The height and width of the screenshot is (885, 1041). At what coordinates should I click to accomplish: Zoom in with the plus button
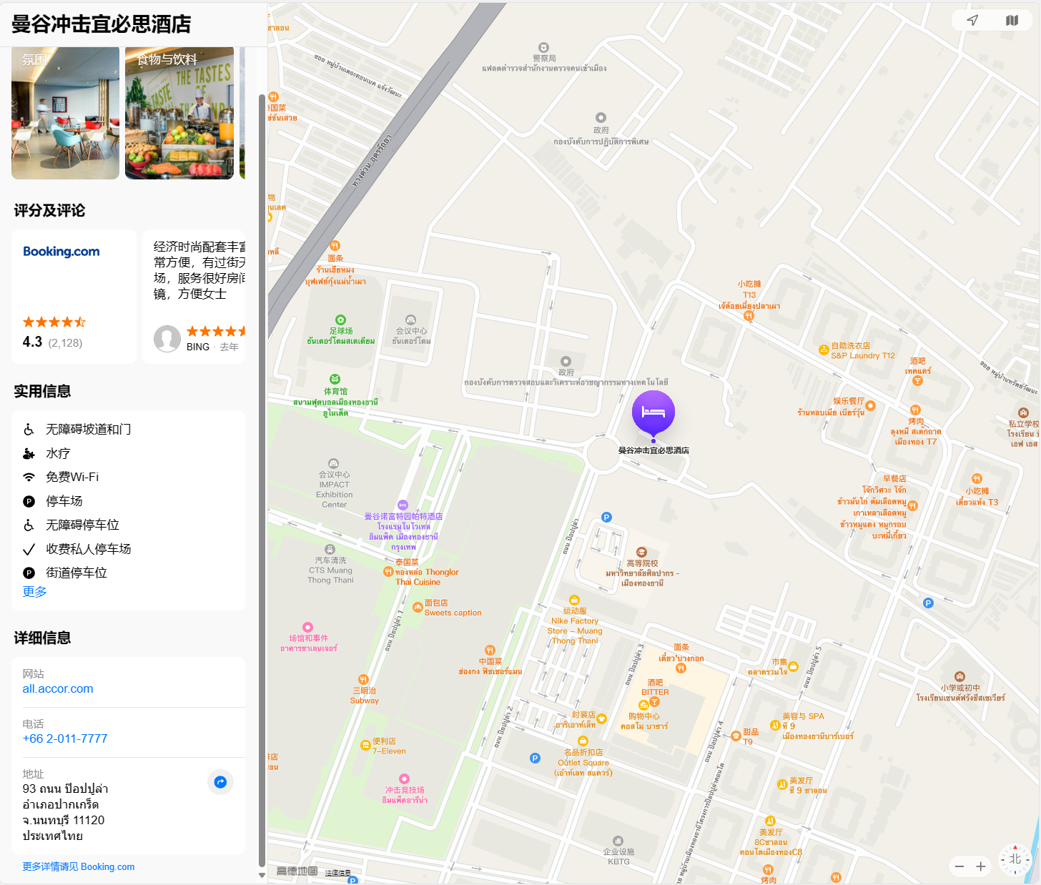tap(981, 866)
